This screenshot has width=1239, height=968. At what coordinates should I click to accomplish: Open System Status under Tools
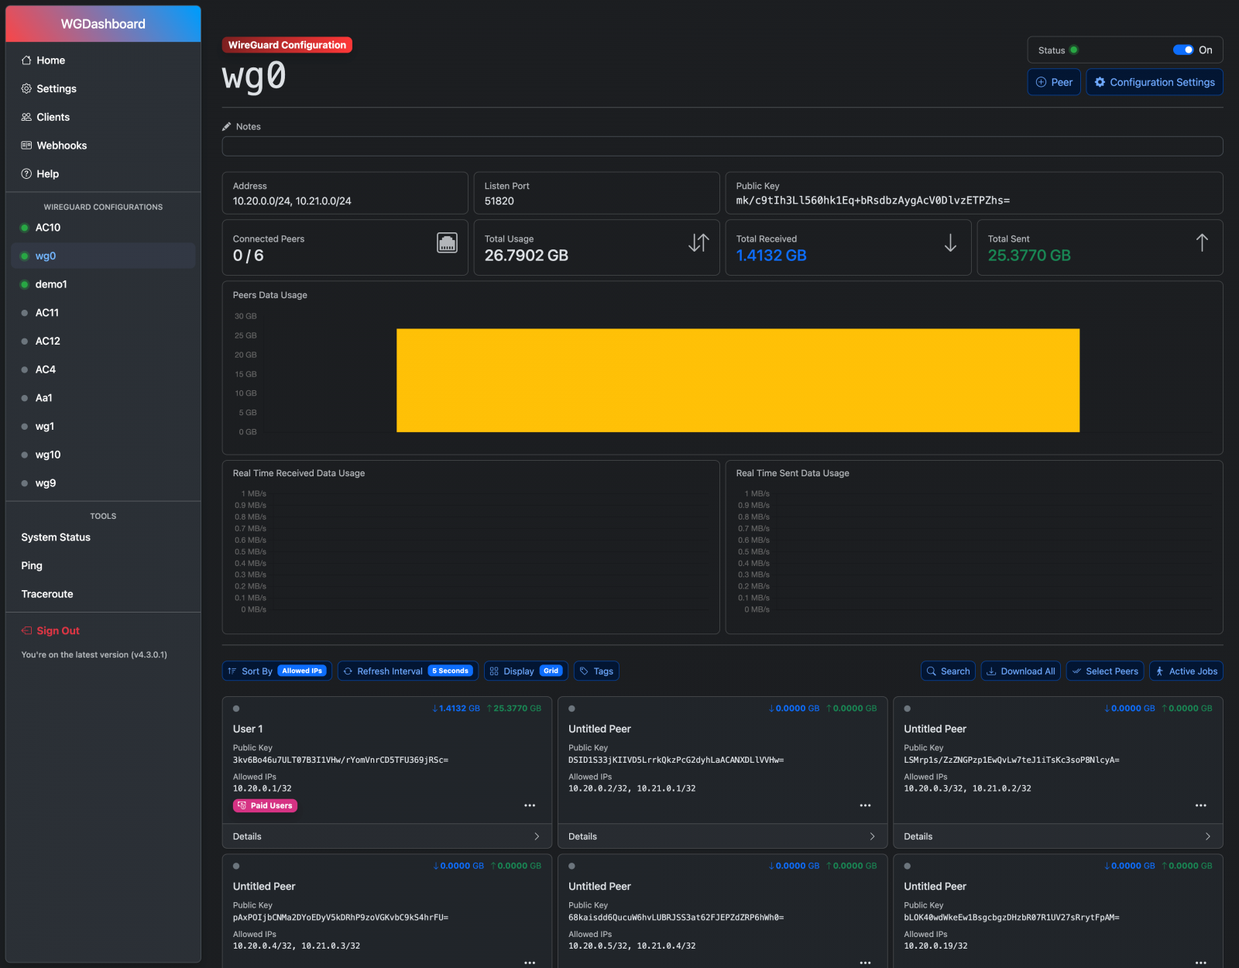click(56, 537)
